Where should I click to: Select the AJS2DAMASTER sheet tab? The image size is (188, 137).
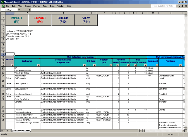pyautogui.click(x=21, y=131)
